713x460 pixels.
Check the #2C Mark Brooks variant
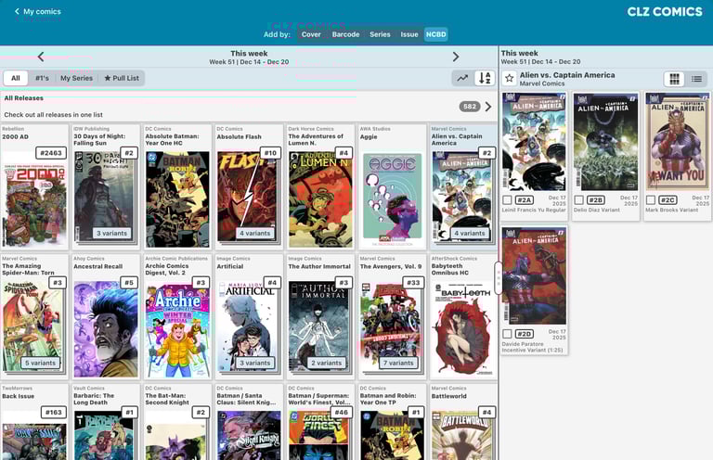651,199
